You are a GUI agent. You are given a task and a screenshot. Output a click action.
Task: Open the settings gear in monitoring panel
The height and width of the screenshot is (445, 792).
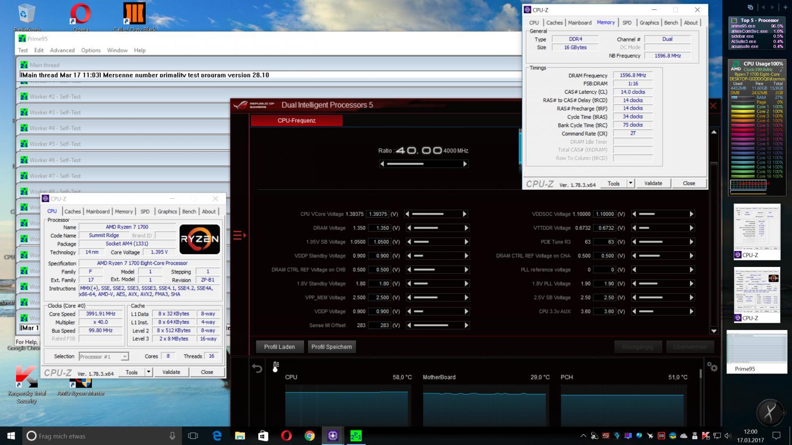coord(712,367)
